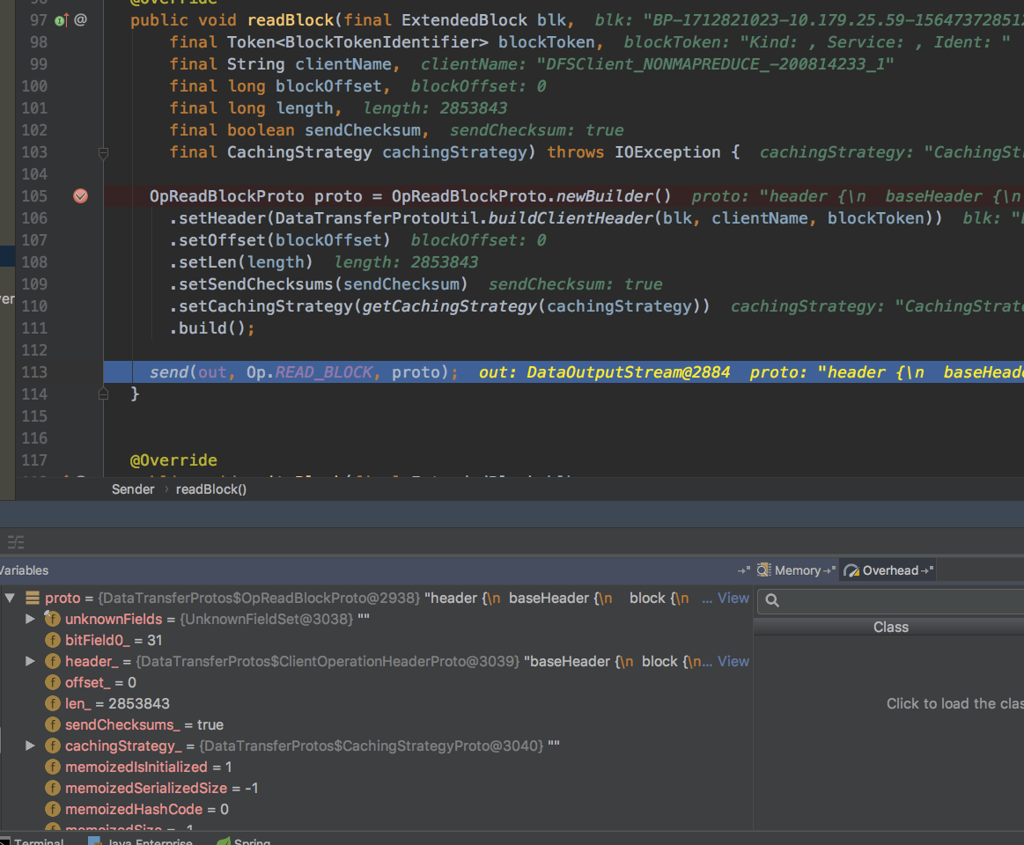Click the override gutter icon on line 97
This screenshot has width=1024, height=845.
(x=62, y=20)
